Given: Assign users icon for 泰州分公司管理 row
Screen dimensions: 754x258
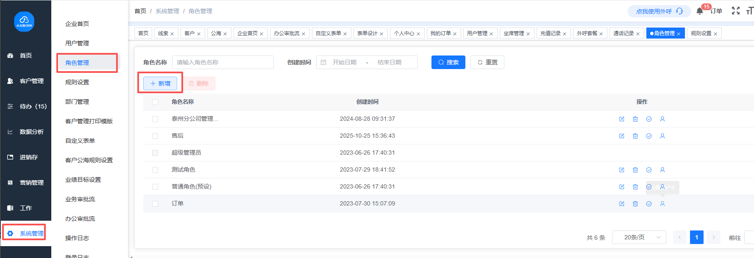Looking at the screenshot, I should click(662, 119).
